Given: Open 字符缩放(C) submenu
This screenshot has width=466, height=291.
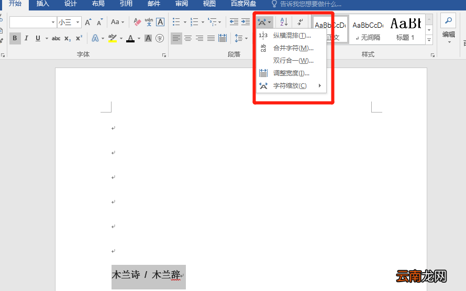Looking at the screenshot, I should click(291, 86).
